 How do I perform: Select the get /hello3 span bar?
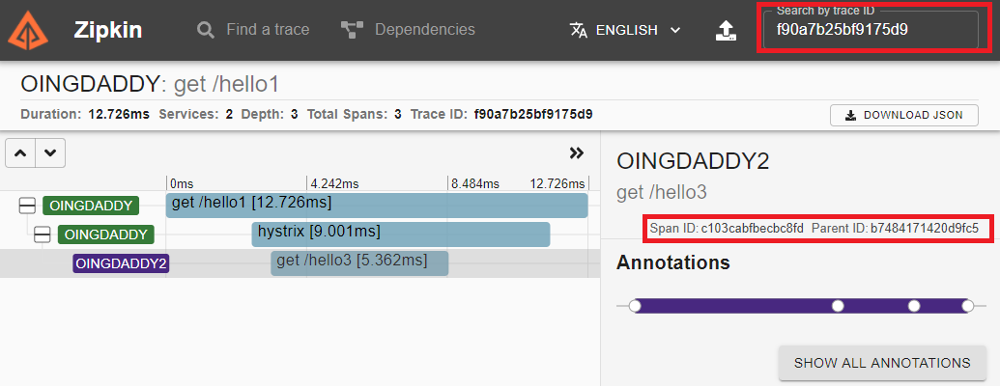[x=359, y=263]
